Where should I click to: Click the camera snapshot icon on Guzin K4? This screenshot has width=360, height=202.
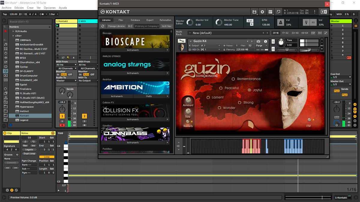[x=258, y=41]
